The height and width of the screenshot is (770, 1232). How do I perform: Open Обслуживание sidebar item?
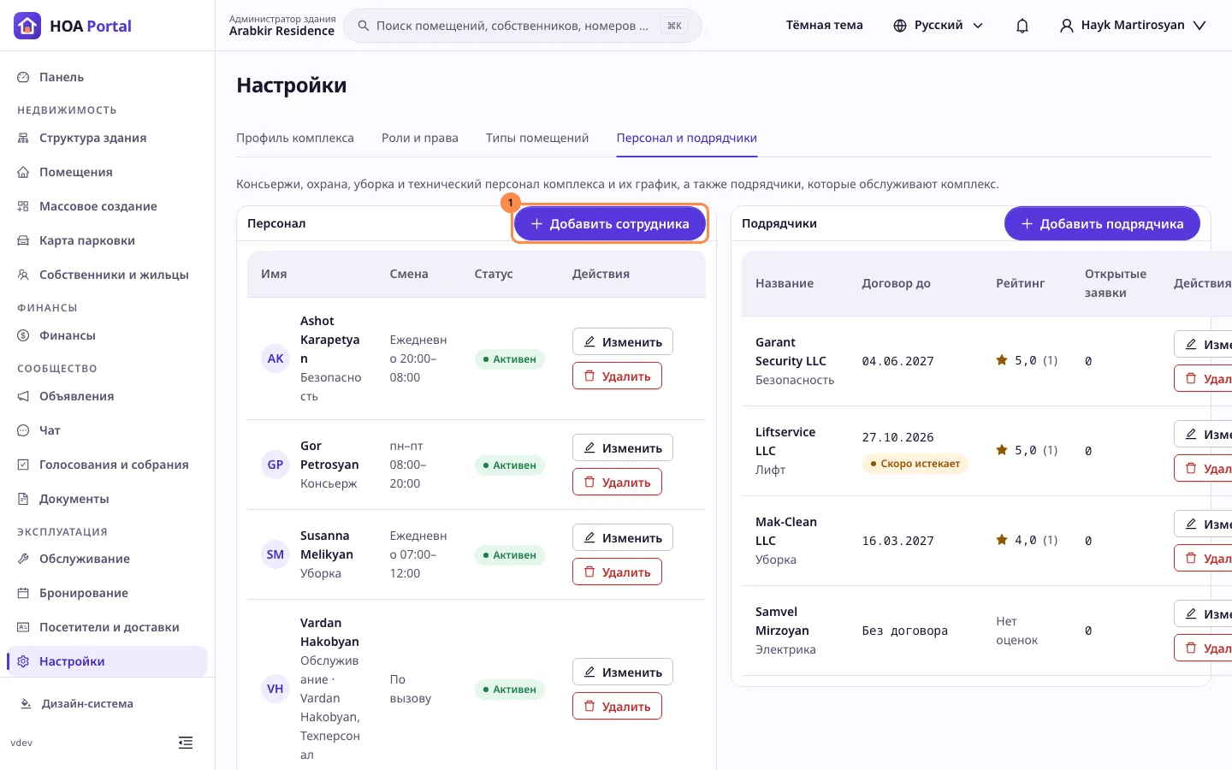coord(107,559)
